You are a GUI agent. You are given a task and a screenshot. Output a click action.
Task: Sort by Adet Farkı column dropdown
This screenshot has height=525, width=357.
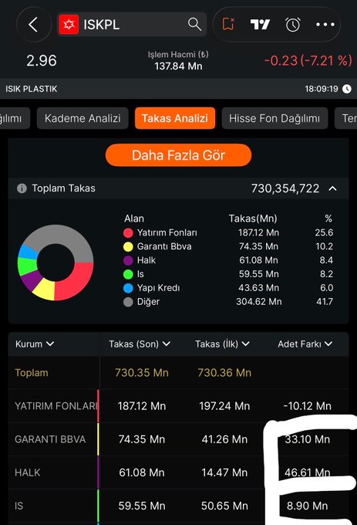pos(305,344)
